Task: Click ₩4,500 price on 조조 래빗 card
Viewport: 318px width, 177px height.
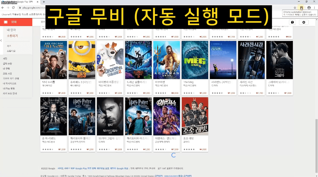Action: tap(203, 150)
